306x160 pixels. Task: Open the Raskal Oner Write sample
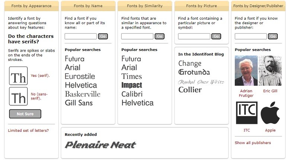201,82
